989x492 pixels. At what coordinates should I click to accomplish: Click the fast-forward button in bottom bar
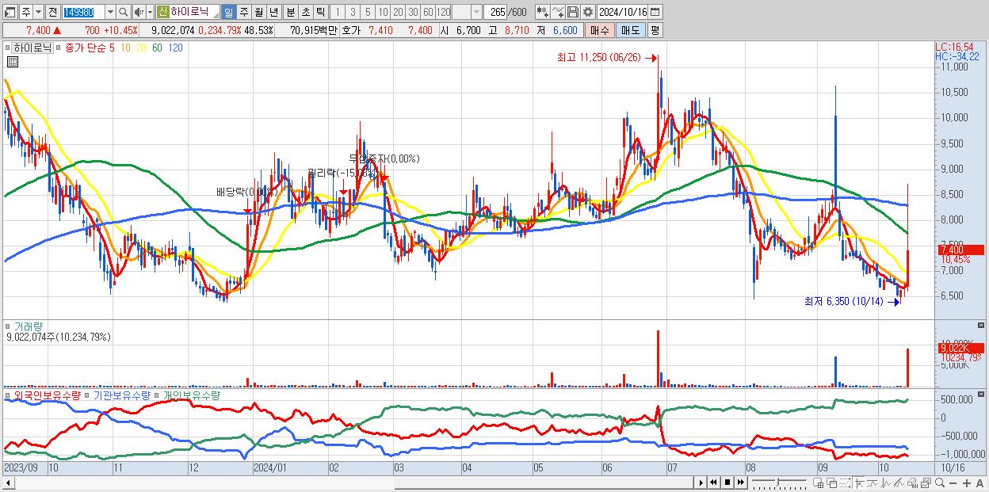coord(740,482)
